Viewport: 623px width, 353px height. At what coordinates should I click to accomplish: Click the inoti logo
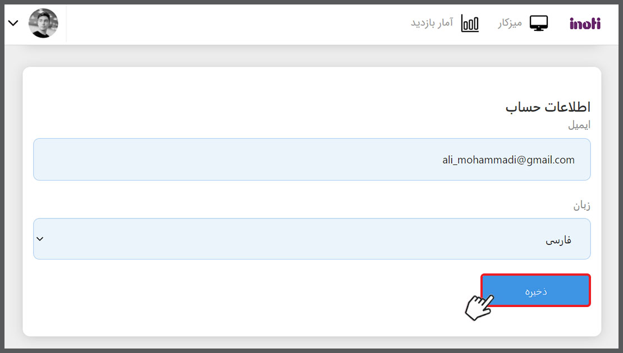[585, 24]
